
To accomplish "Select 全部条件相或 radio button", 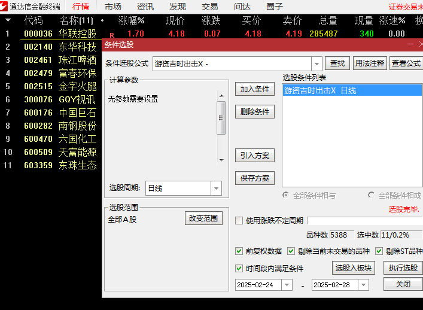I will [x=371, y=195].
